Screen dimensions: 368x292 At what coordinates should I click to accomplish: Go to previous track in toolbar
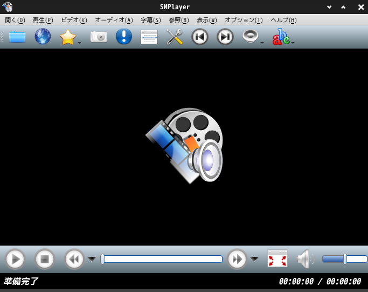coord(200,37)
